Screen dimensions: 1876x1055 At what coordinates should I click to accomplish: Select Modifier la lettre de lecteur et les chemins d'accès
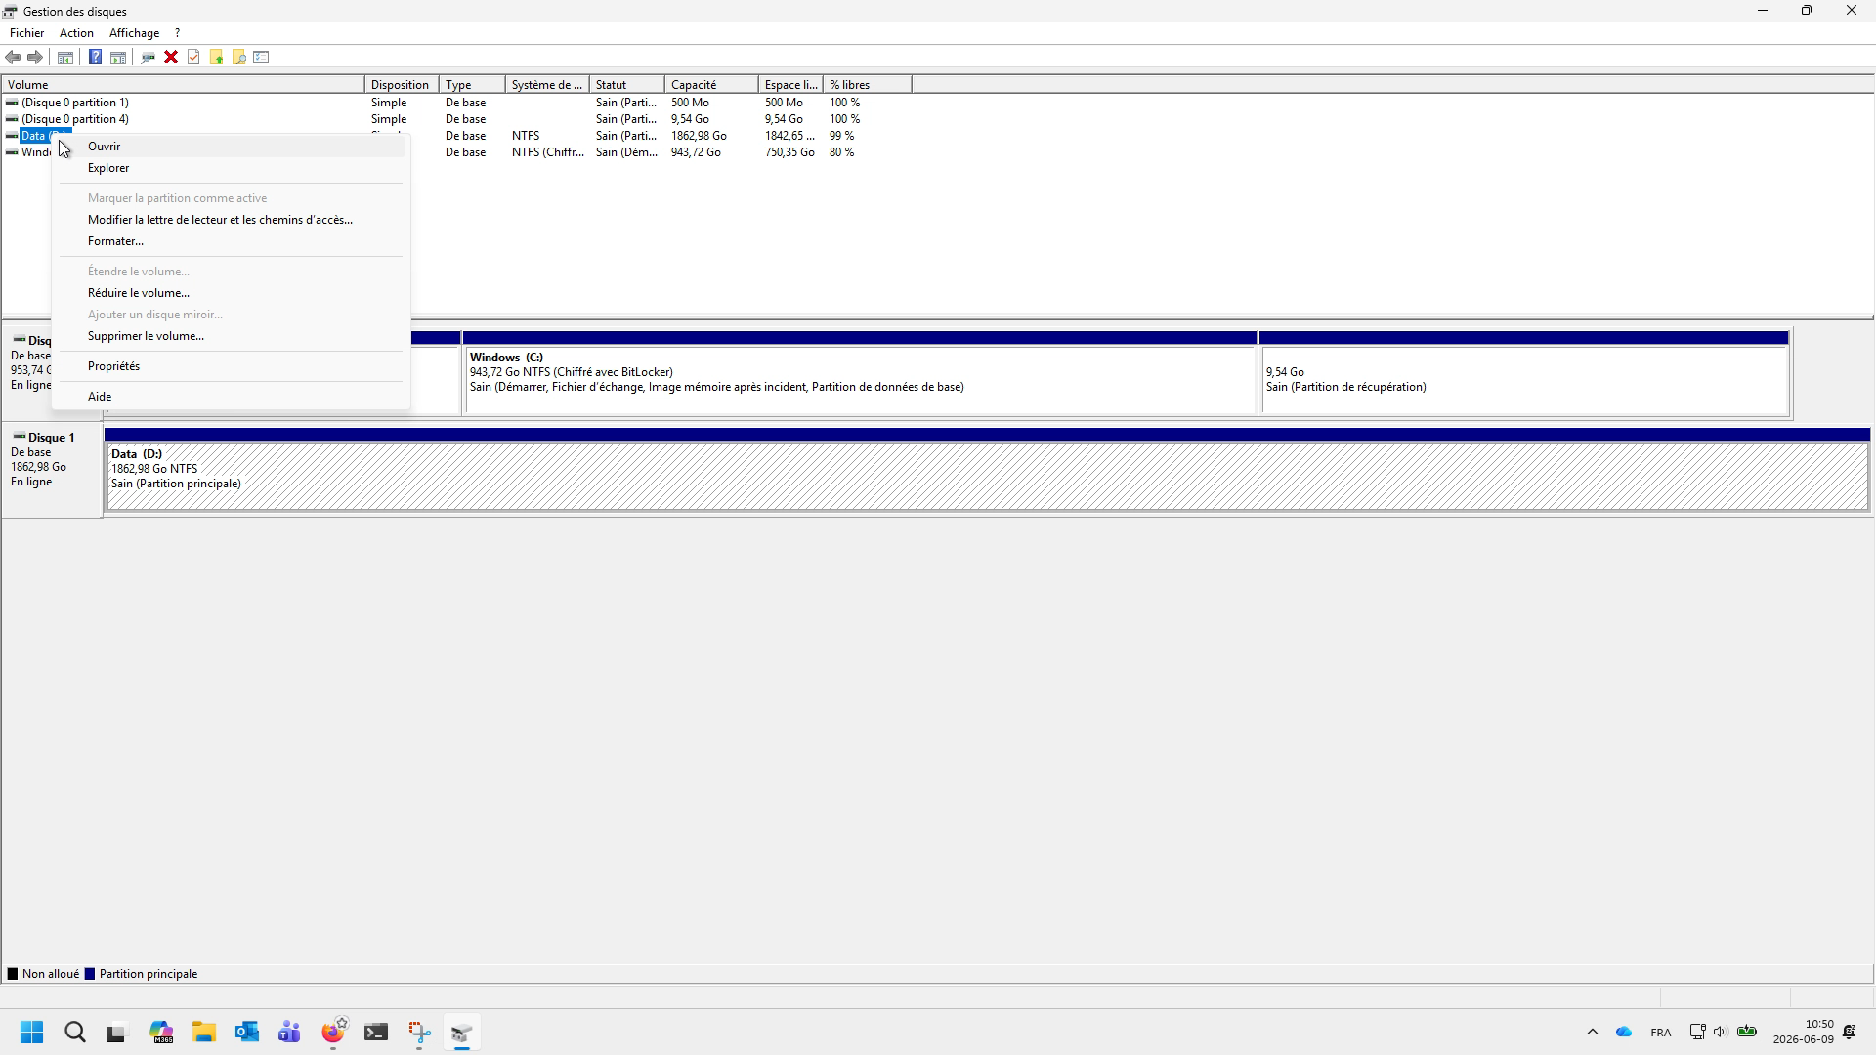pyautogui.click(x=231, y=220)
